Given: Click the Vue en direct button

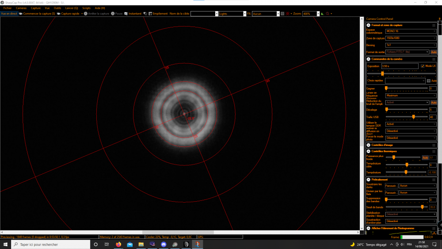Looking at the screenshot, I should point(9,14).
